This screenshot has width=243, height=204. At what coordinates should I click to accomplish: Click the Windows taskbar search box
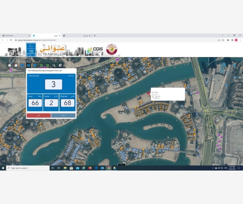28,168
